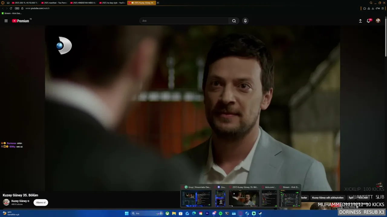Open the YouTube upload/create icon
The height and width of the screenshot is (217, 387).
pyautogui.click(x=360, y=21)
